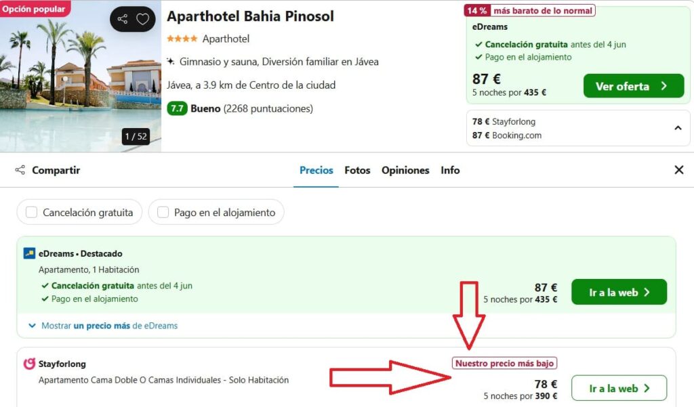Close the details panel with X
Viewport: 694px width, 407px height.
pyautogui.click(x=679, y=170)
